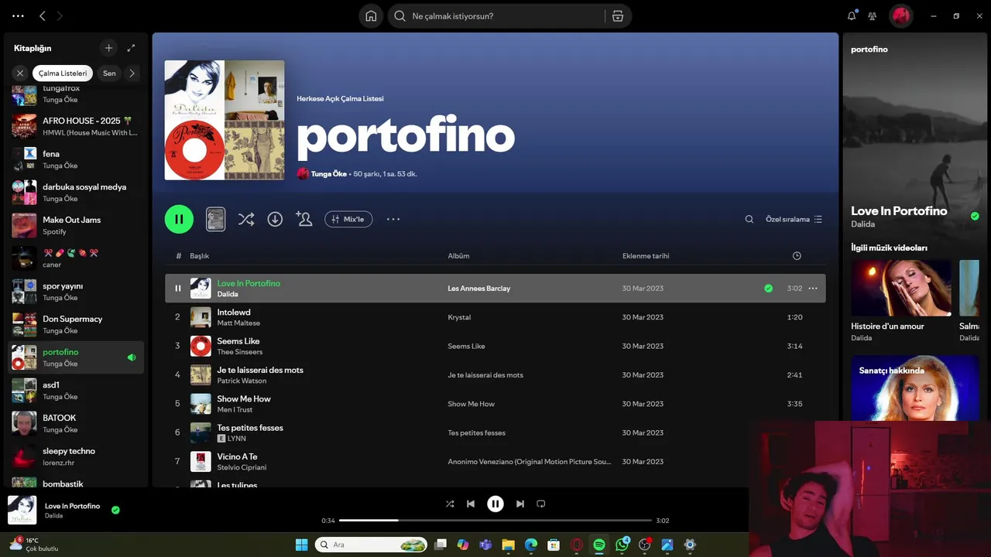Screen dimensions: 991x557
Task: Open the BATOOK playlist
Action: click(76, 423)
